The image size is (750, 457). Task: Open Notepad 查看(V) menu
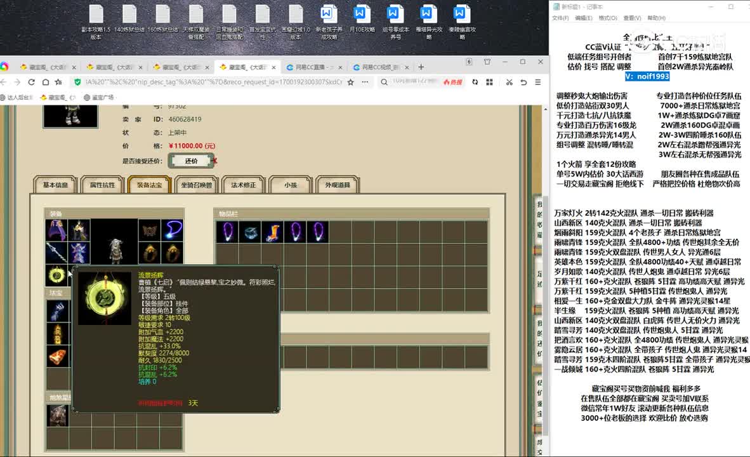(632, 18)
